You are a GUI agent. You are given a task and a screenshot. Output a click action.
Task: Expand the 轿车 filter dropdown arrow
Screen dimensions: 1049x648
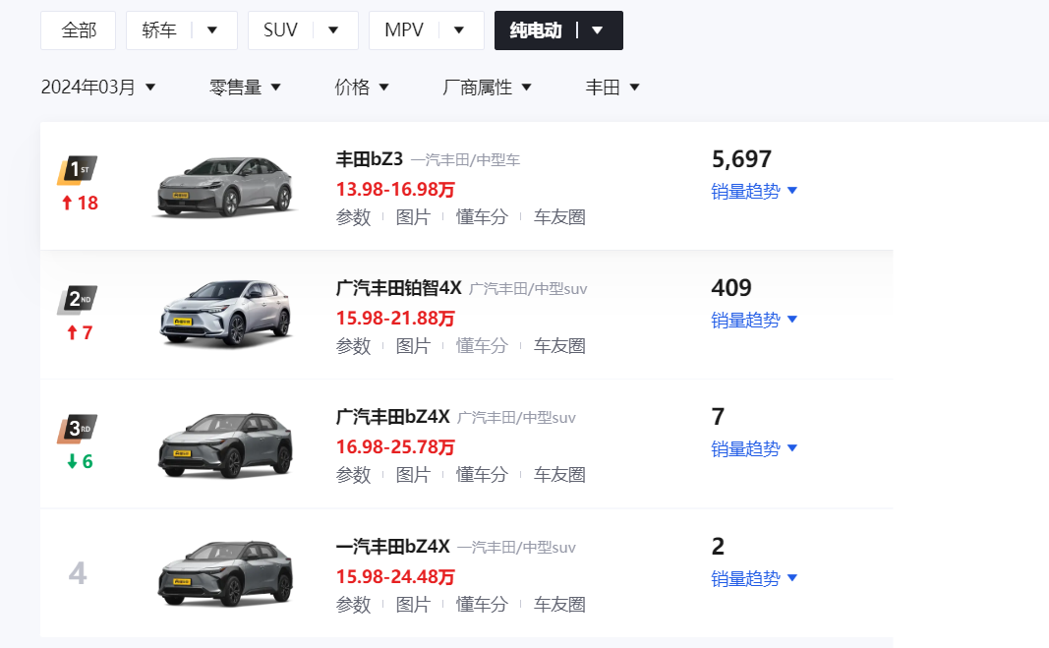pyautogui.click(x=212, y=30)
